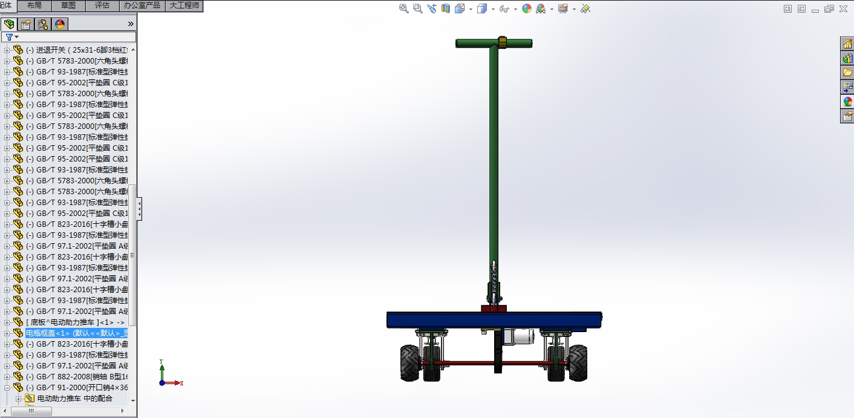This screenshot has width=854, height=418.
Task: Switch to the 办公室产品 tab
Action: pyautogui.click(x=142, y=5)
